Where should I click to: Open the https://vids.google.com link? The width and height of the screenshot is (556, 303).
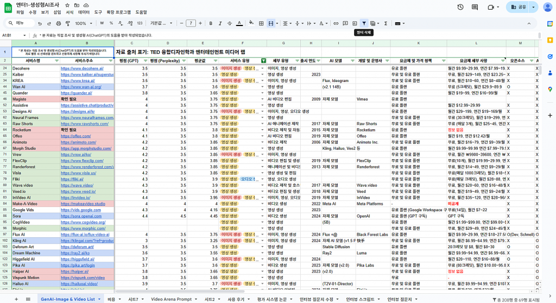(81, 210)
